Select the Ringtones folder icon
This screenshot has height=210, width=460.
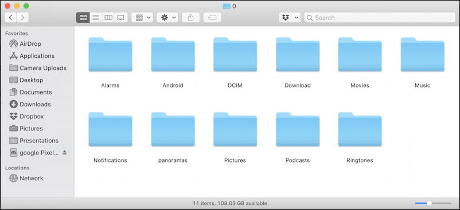point(360,129)
